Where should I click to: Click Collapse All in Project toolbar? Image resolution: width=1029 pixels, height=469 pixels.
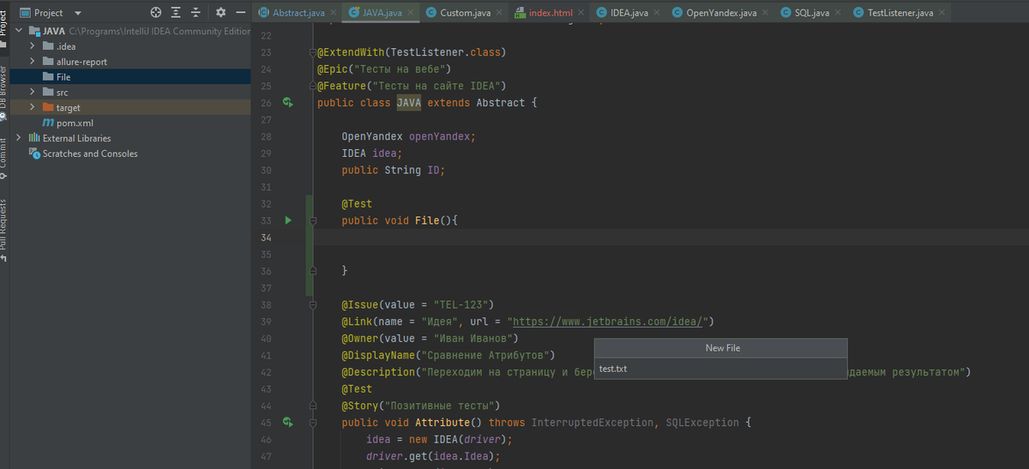tap(196, 13)
